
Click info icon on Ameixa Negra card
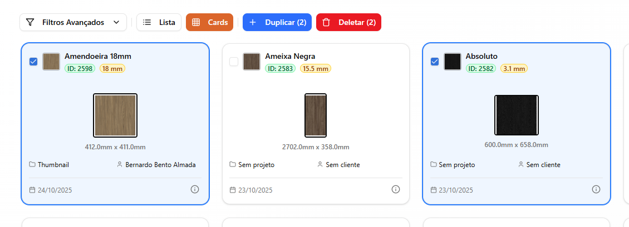tap(396, 189)
